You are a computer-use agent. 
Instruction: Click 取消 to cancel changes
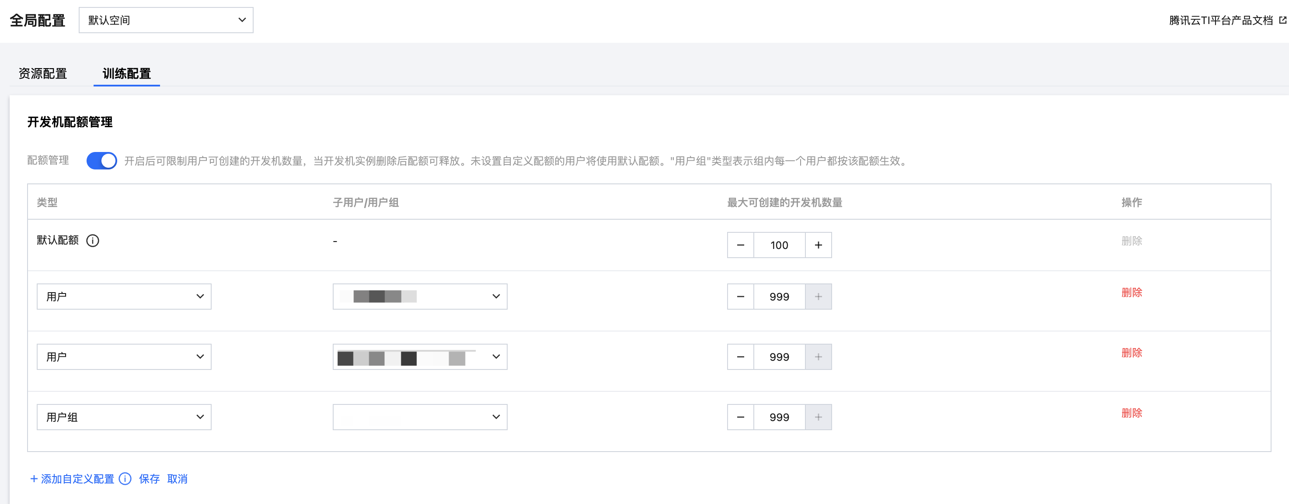point(177,479)
